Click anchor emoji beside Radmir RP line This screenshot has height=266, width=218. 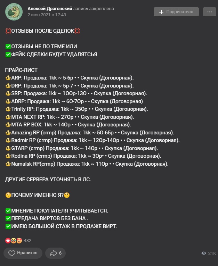[x=8, y=140]
